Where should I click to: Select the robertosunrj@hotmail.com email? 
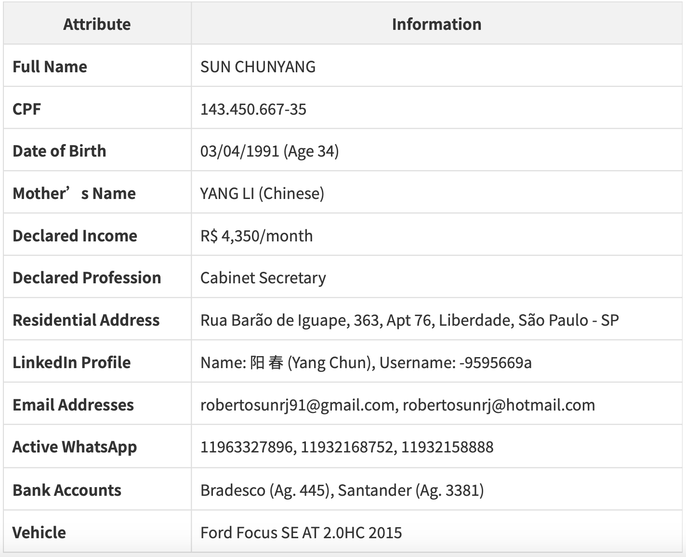[x=499, y=405]
